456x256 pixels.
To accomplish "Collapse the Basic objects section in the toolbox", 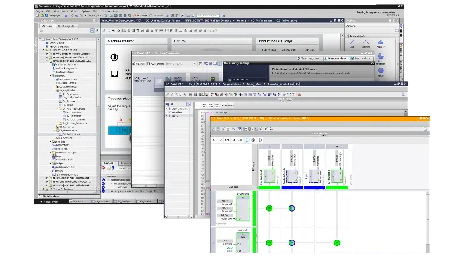I will point(347,36).
